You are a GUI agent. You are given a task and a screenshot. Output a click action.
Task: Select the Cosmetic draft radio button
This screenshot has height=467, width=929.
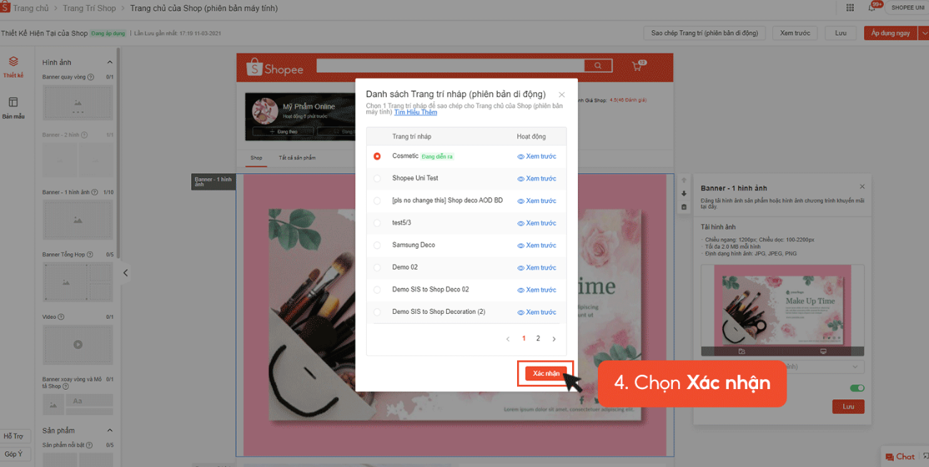377,156
